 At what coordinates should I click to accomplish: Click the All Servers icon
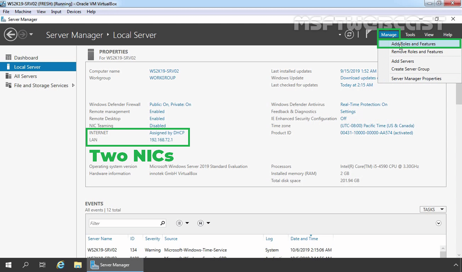pos(9,76)
